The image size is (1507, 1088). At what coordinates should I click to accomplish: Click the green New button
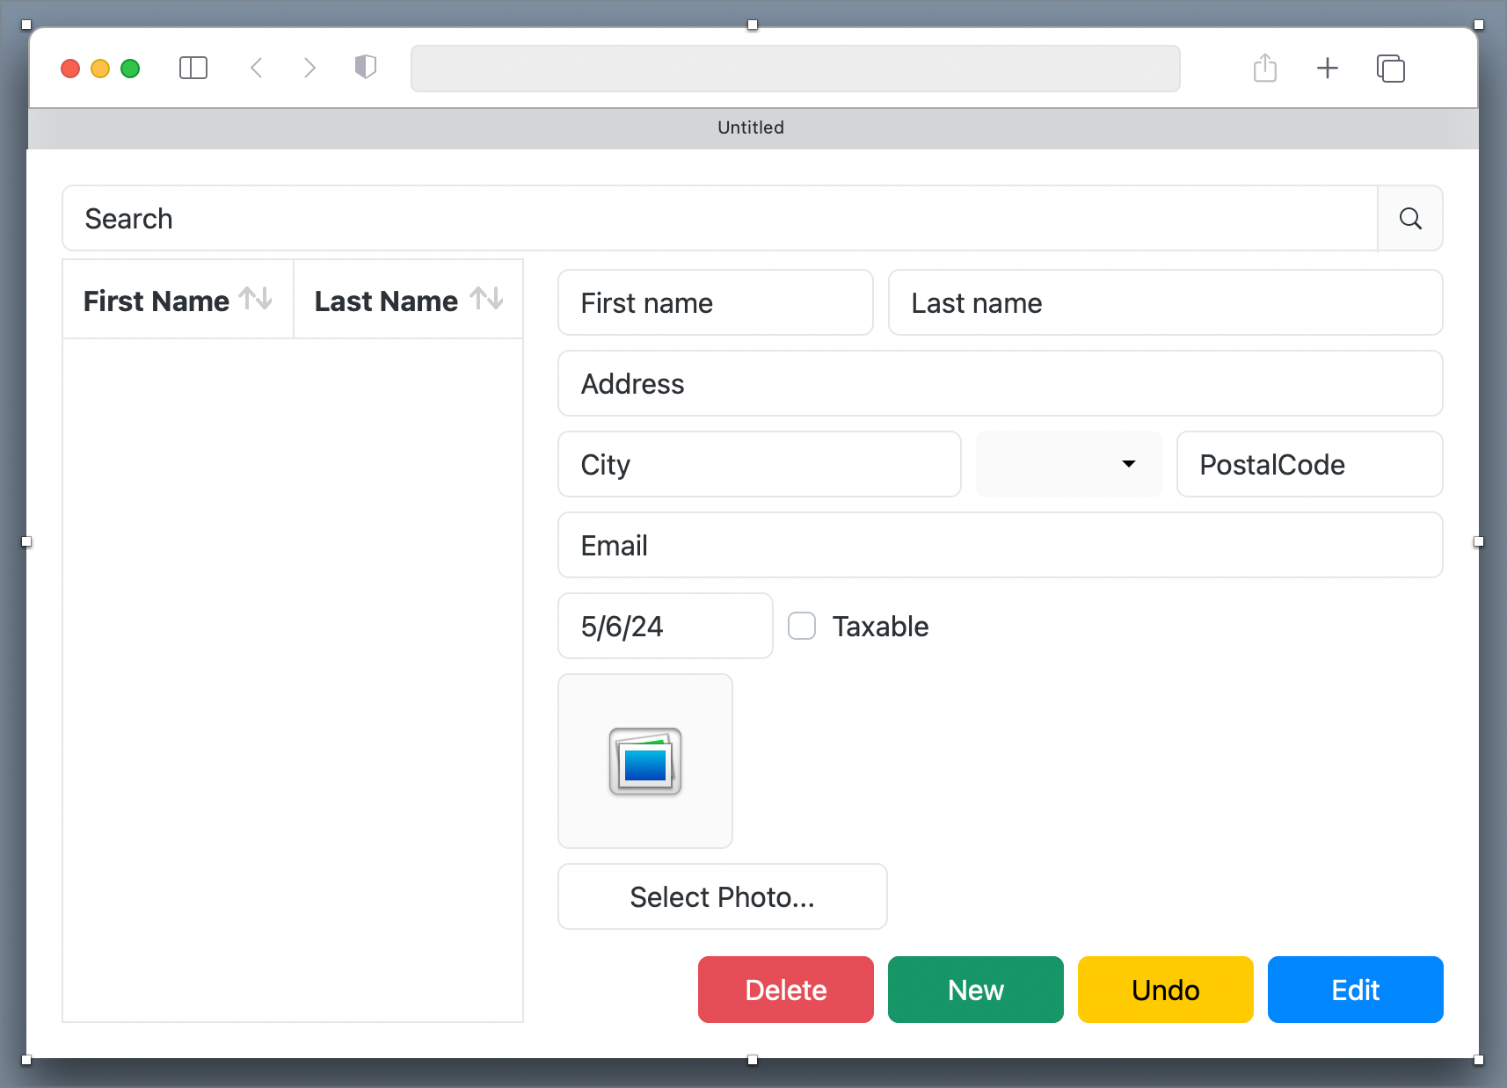(975, 990)
